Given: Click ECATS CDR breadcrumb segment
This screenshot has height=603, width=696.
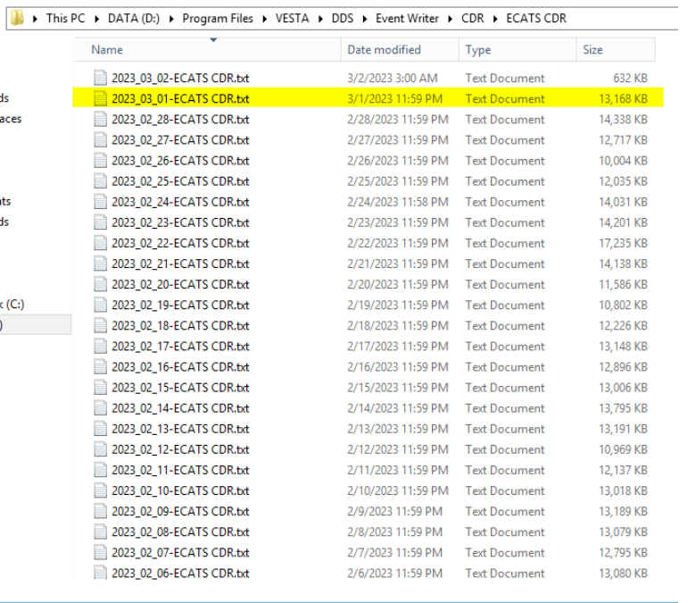Looking at the screenshot, I should coord(536,18).
